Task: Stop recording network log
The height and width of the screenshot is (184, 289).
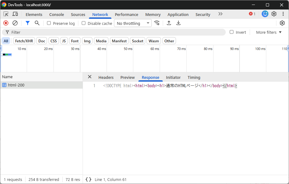Action: pos(6,23)
